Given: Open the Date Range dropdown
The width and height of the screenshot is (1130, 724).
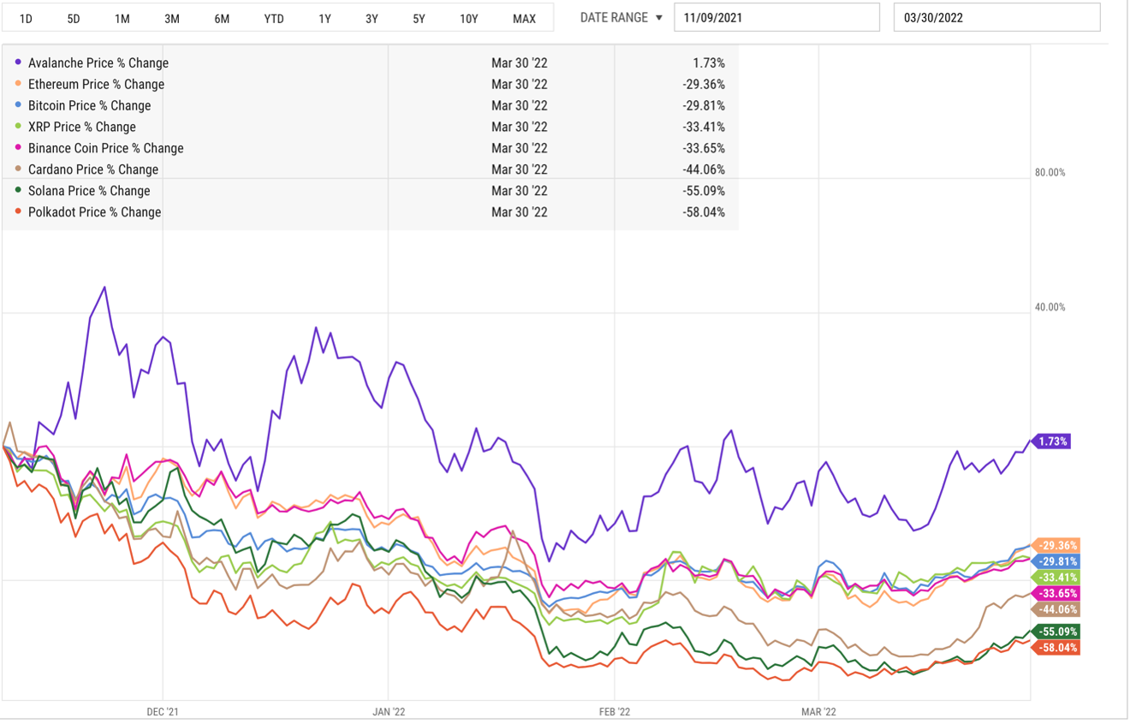Looking at the screenshot, I should tap(621, 17).
